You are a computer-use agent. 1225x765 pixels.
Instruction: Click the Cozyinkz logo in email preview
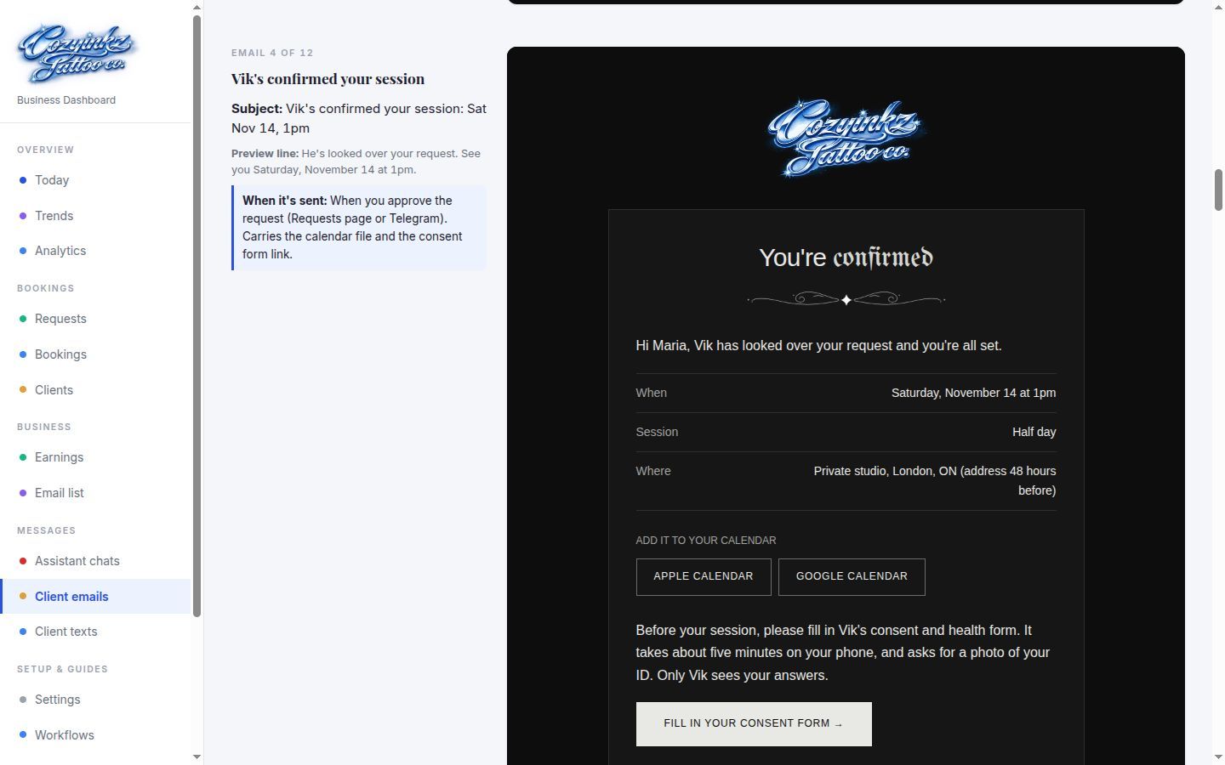point(846,139)
